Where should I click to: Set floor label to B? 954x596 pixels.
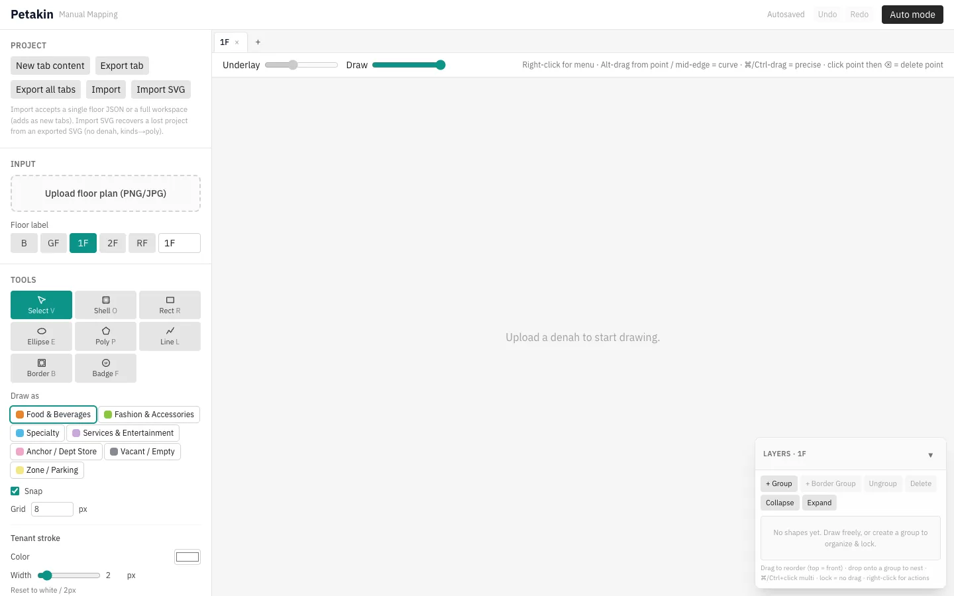pyautogui.click(x=24, y=243)
